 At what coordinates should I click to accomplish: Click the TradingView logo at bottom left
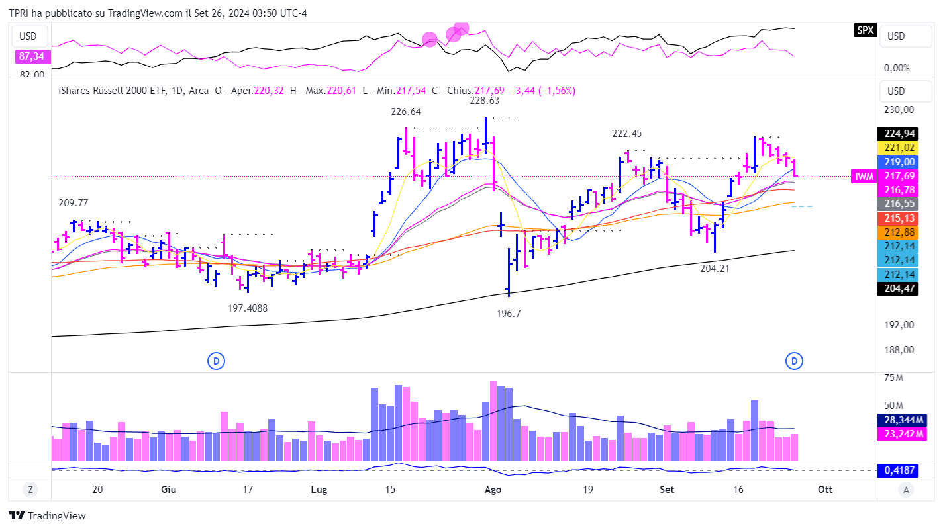click(x=47, y=516)
